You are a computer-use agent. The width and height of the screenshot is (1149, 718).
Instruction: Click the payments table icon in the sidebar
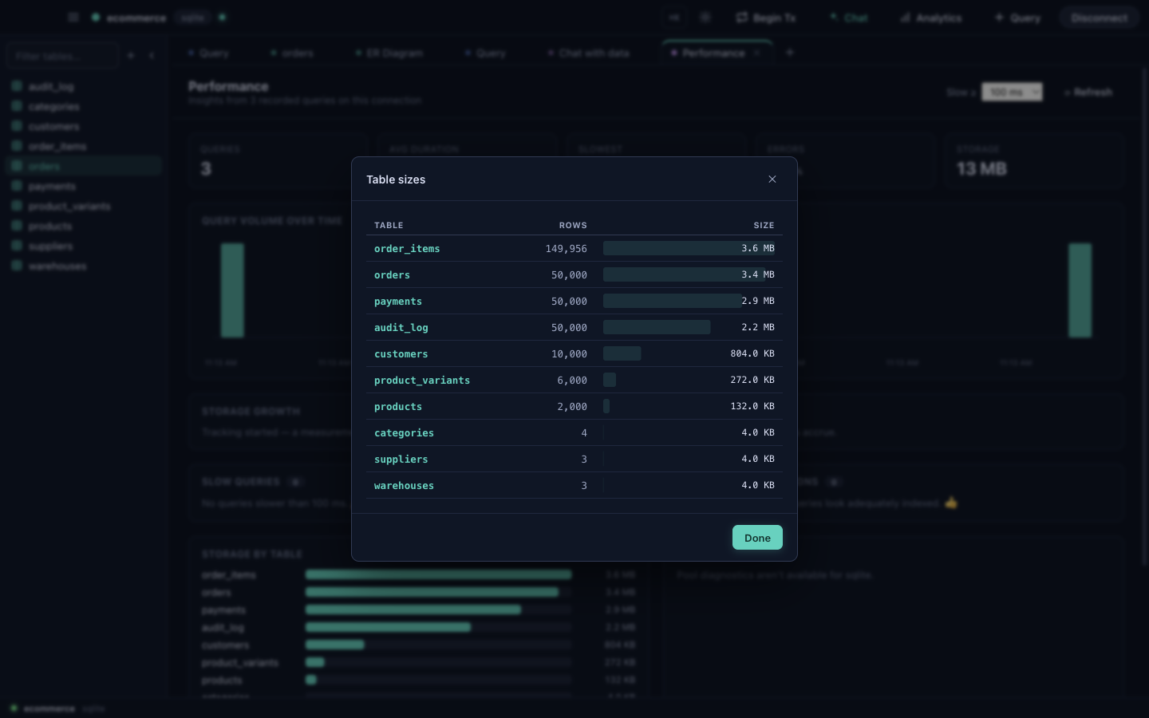17,186
